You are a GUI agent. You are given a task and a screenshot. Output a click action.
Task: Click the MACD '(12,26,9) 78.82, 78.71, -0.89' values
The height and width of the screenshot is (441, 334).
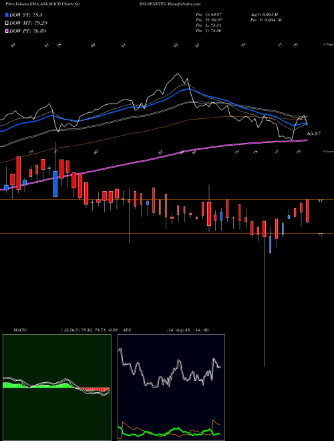(x=89, y=330)
